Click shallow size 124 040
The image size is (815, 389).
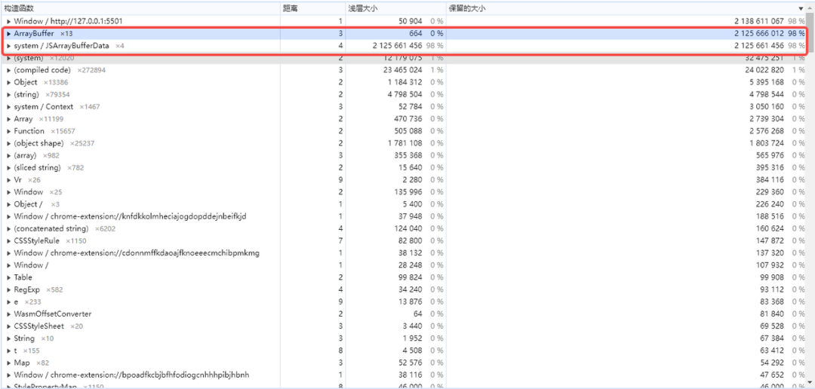(408, 228)
